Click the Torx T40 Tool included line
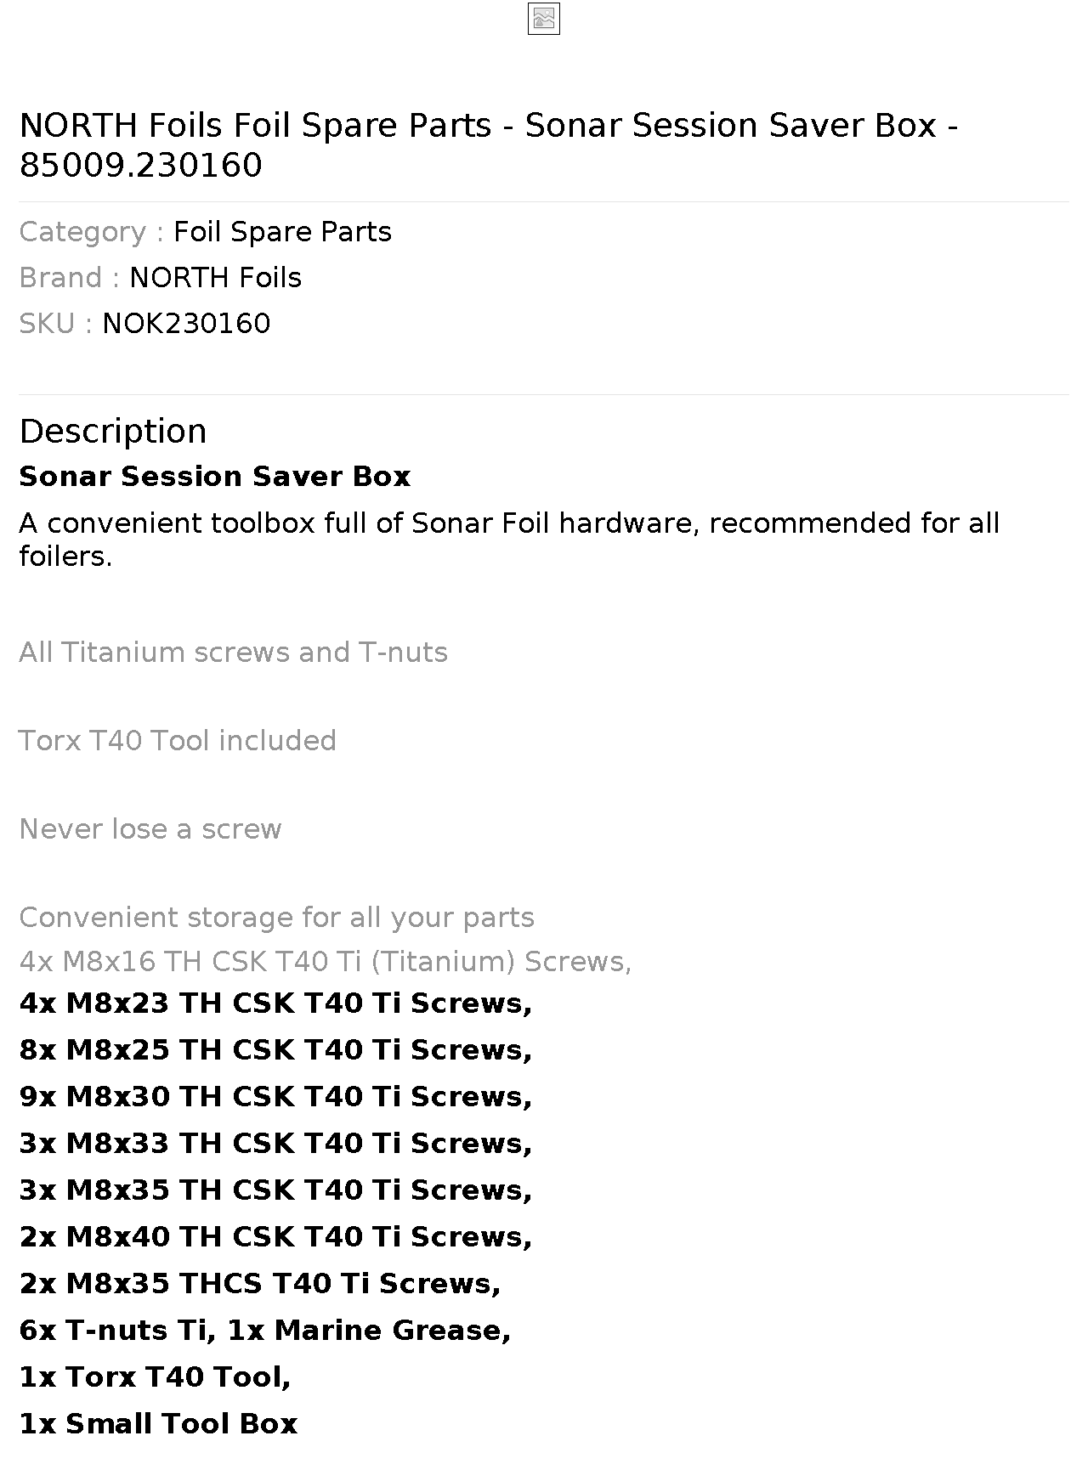The width and height of the screenshot is (1088, 1464). (x=178, y=741)
